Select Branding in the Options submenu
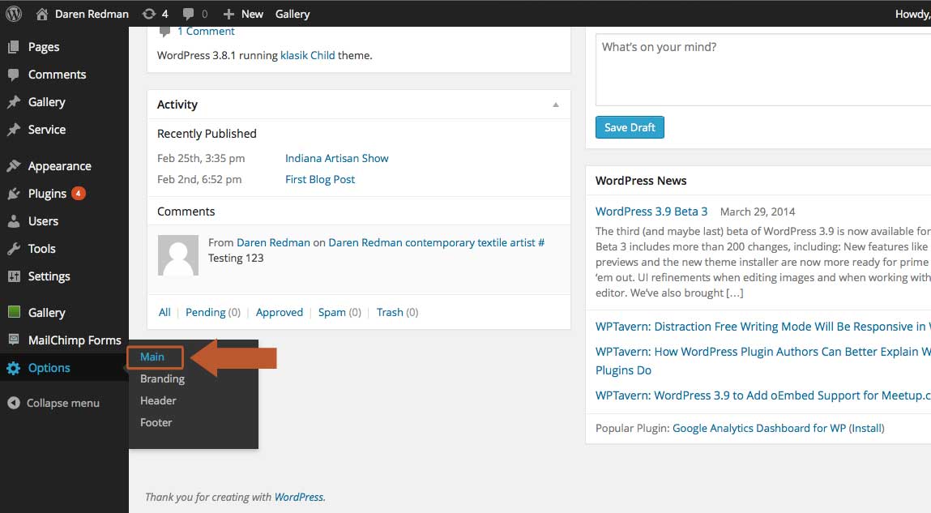The height and width of the screenshot is (513, 931). pyautogui.click(x=162, y=378)
